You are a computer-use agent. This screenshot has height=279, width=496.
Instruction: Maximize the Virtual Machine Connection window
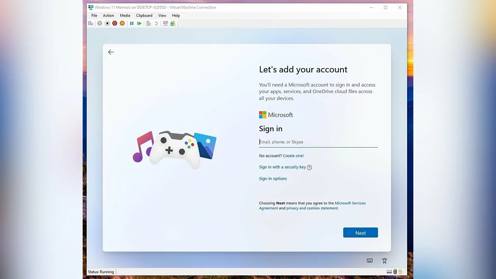(385, 7)
